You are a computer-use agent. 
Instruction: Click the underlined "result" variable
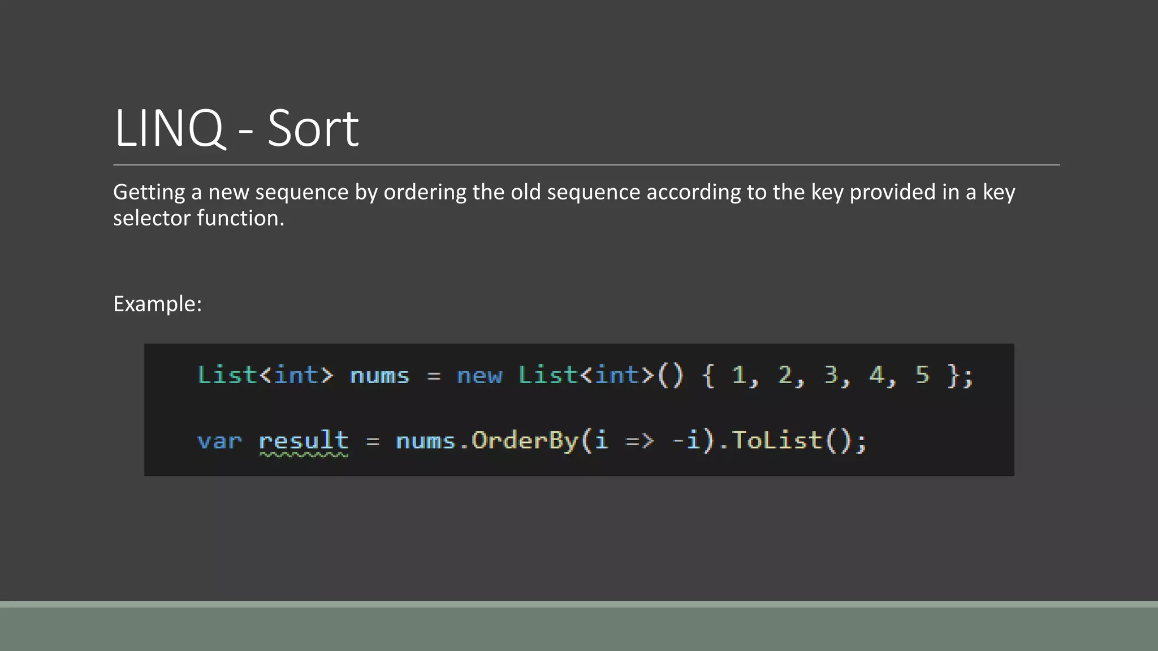tap(304, 441)
